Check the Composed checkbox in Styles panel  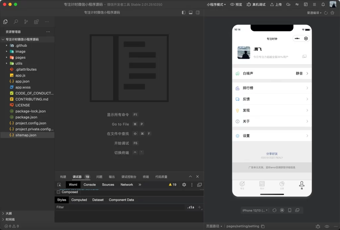(59, 192)
